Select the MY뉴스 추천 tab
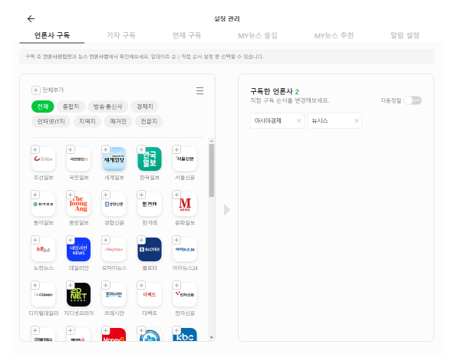This screenshot has width=455, height=364. 334,36
